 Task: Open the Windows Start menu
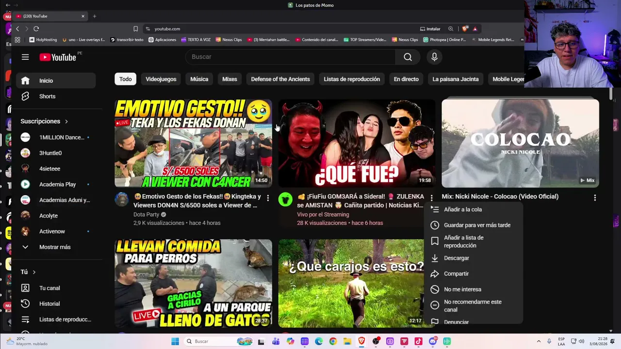coord(175,341)
